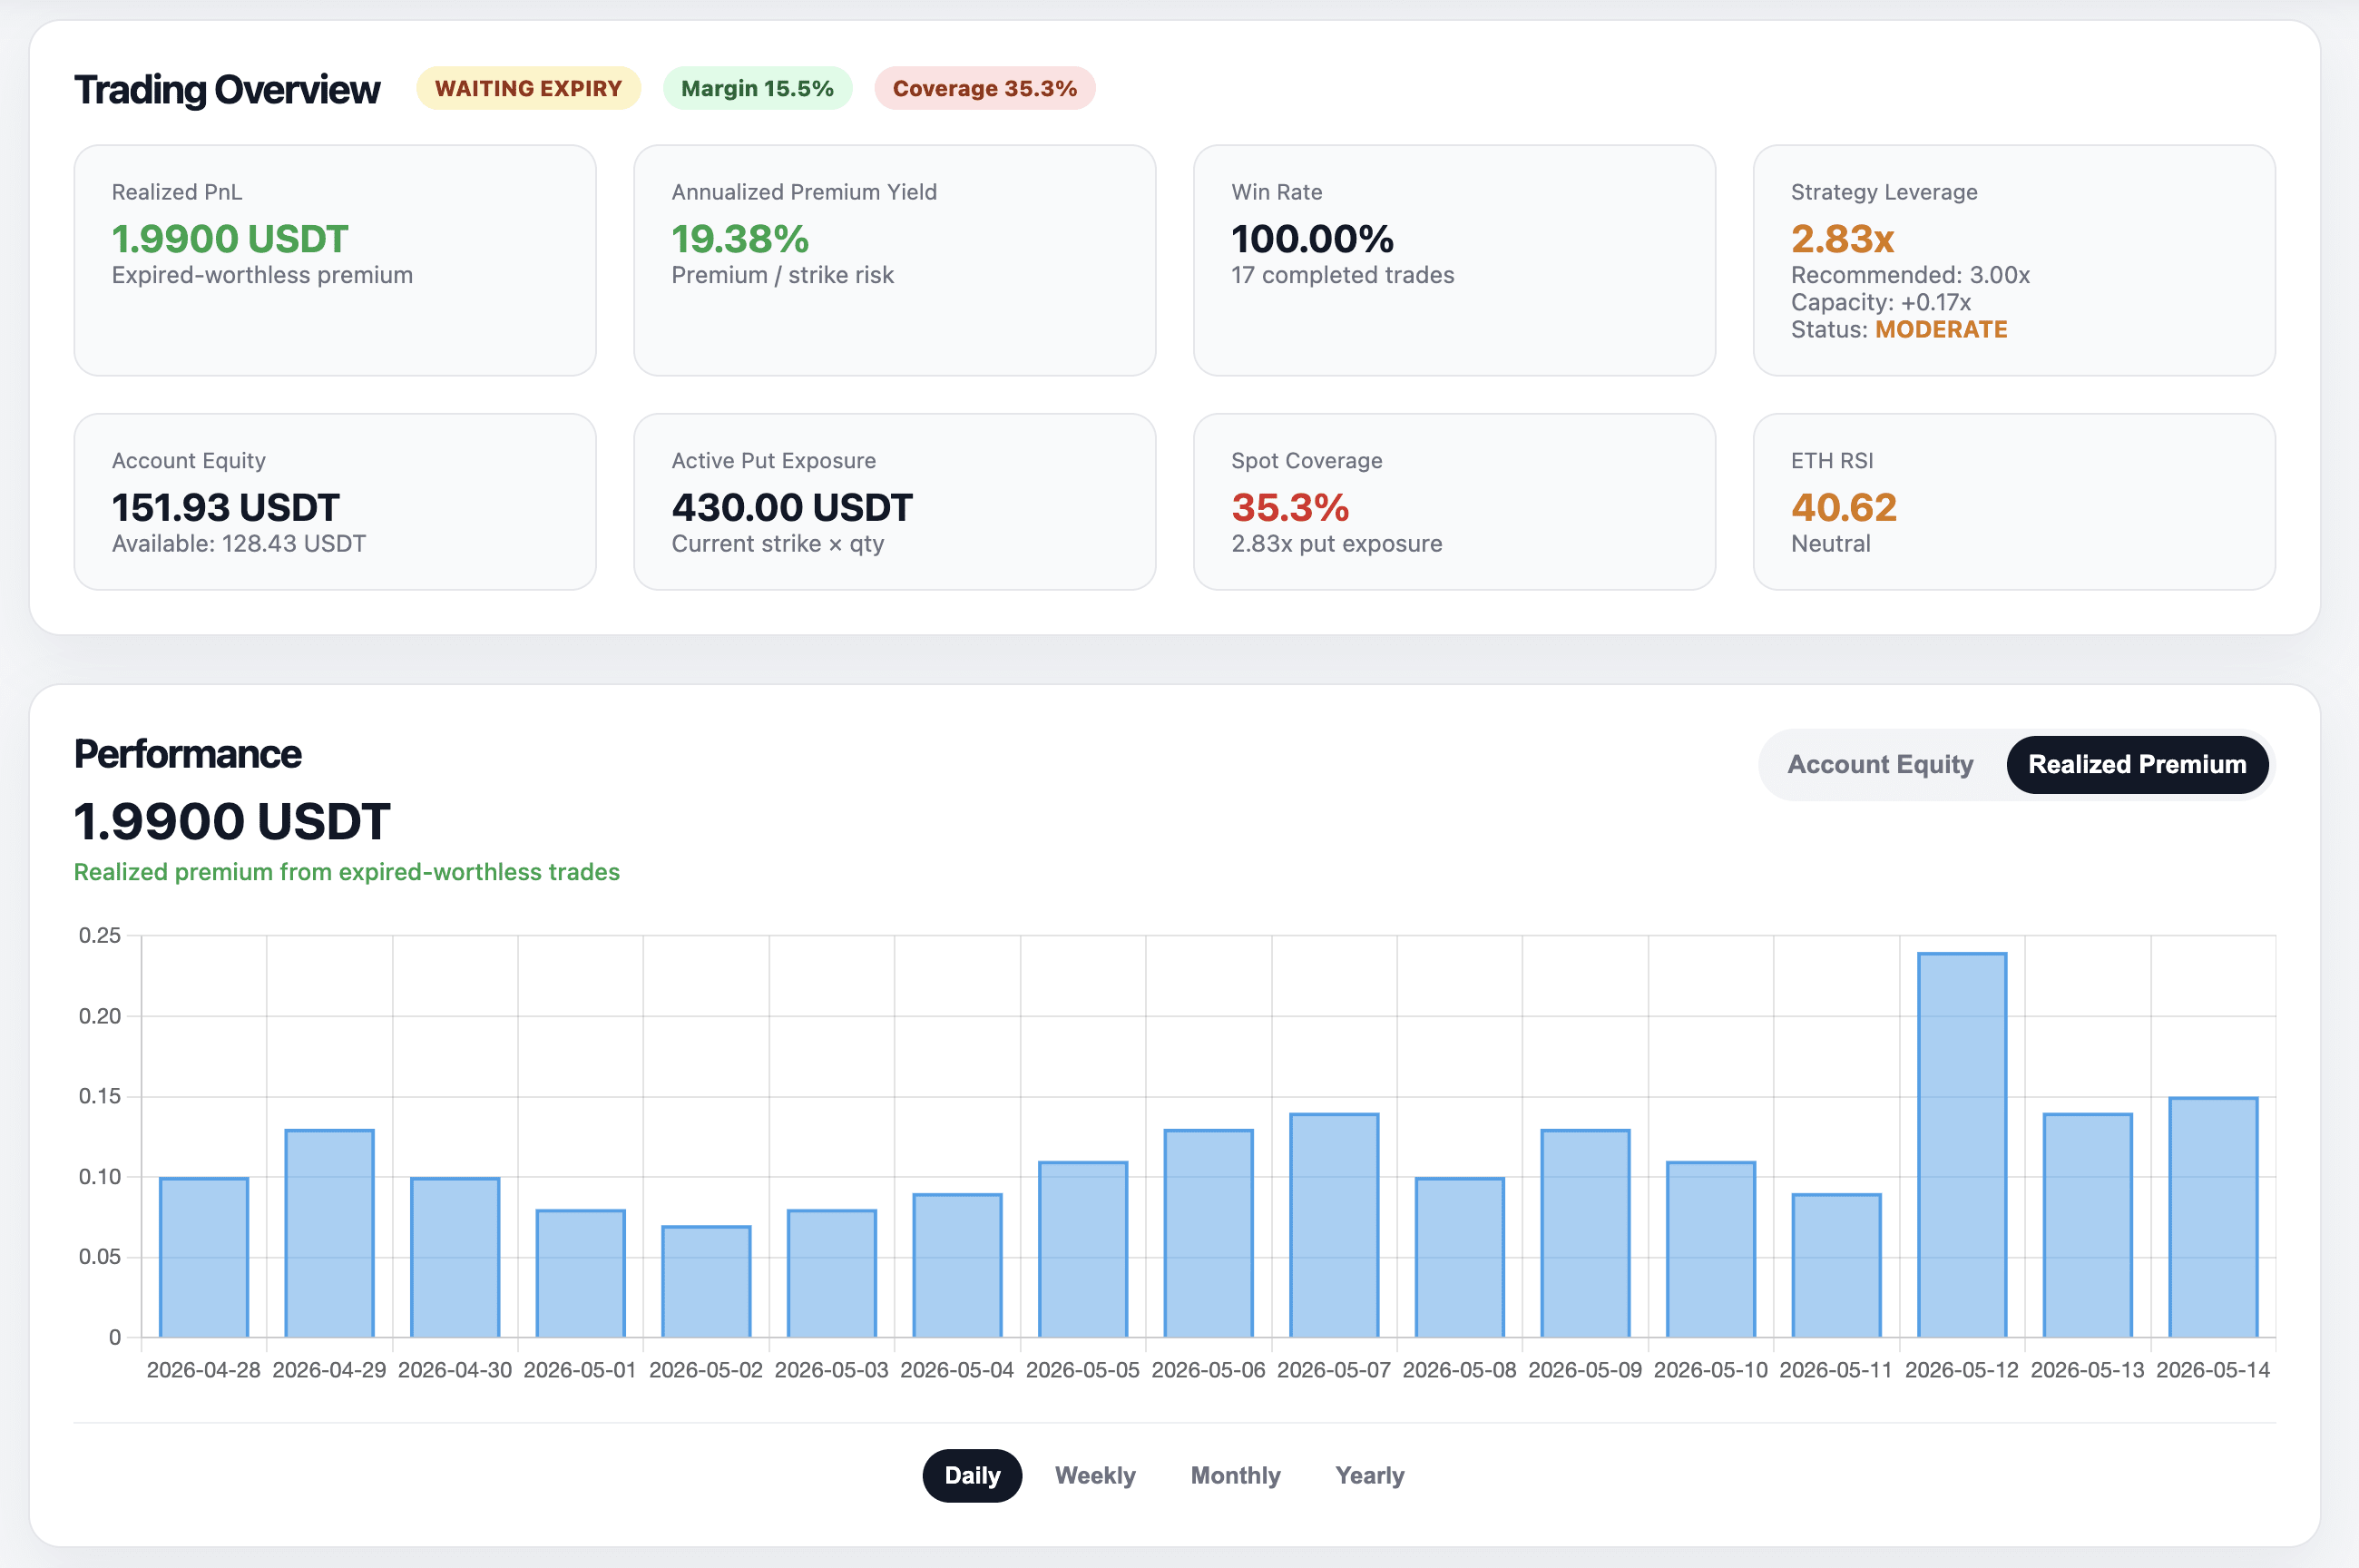Screen dimensions: 2359x1568
Task: Click the tallest bar for 2026-05-12
Action: (1962, 1145)
